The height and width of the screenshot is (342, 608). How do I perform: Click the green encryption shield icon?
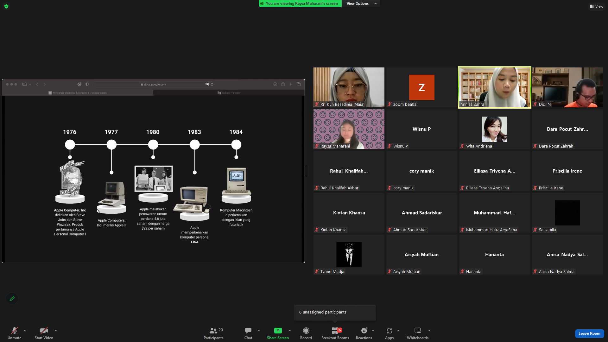6,6
